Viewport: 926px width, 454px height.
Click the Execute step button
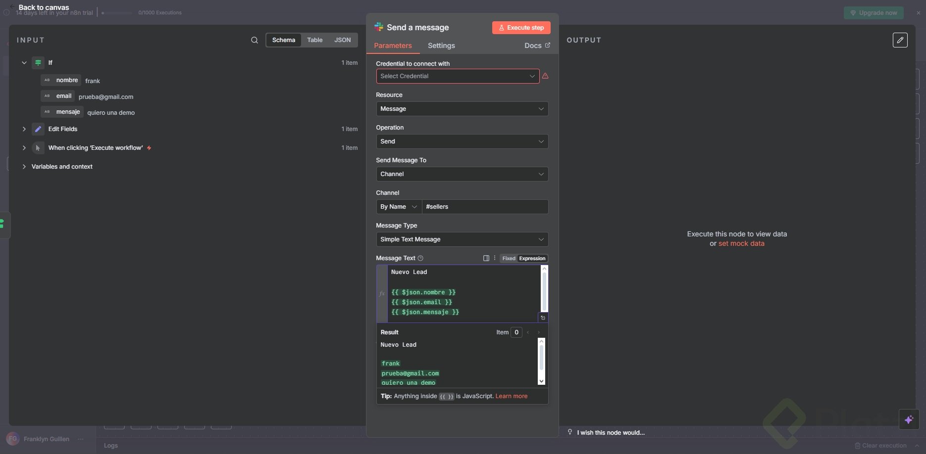coord(521,28)
